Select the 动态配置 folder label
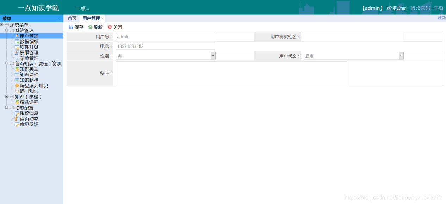Image resolution: width=446 pixels, height=204 pixels. click(x=24, y=107)
